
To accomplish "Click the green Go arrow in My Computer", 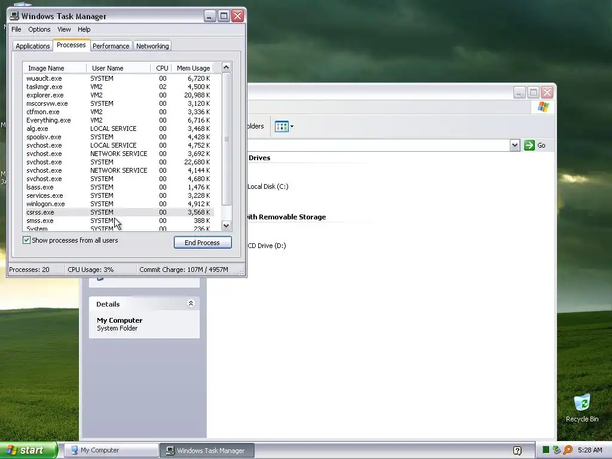I will click(x=530, y=145).
